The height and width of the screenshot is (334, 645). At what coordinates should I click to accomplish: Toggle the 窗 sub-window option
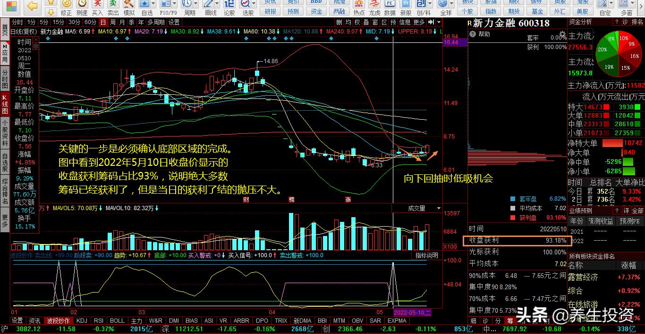[x=375, y=22]
